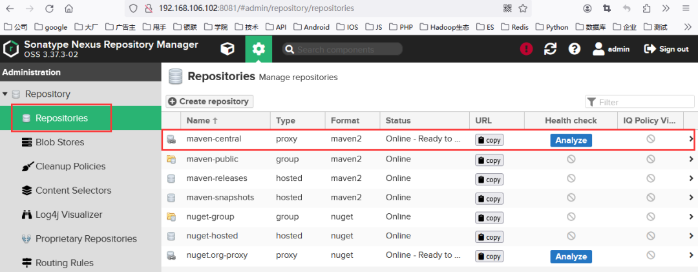Collapse the Repository tree node
698x272 pixels.
pos(5,94)
